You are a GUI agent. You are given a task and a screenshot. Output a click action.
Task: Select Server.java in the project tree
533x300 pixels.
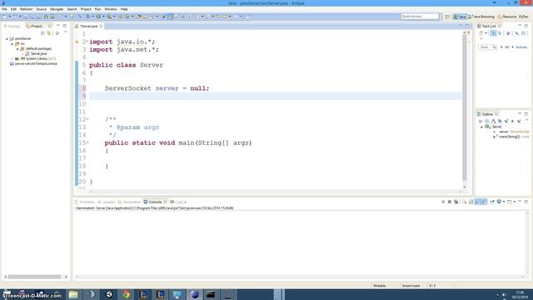(38, 53)
